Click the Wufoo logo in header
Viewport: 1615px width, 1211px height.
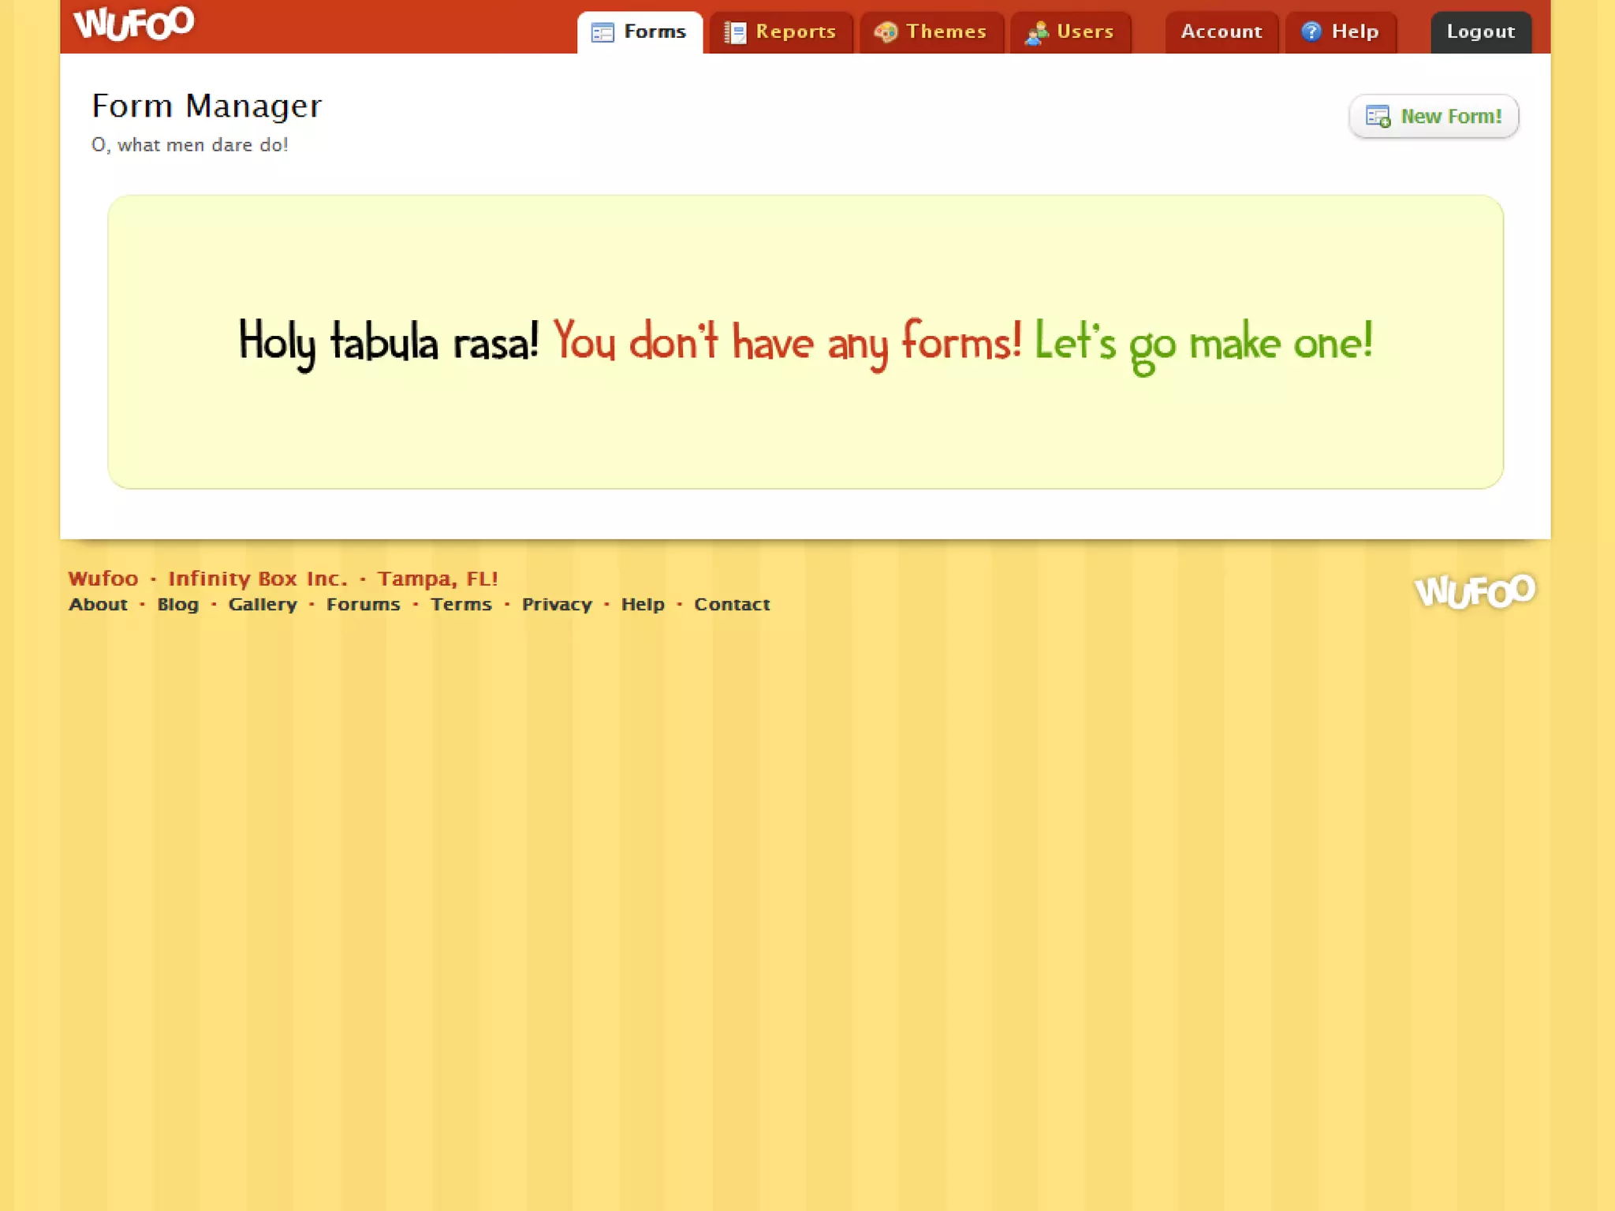133,24
